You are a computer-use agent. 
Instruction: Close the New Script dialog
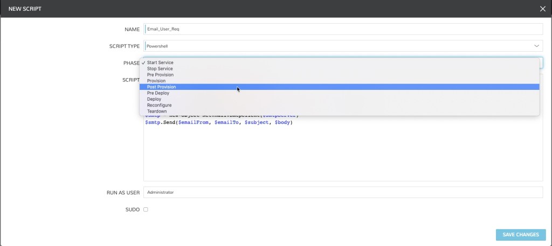(x=542, y=9)
